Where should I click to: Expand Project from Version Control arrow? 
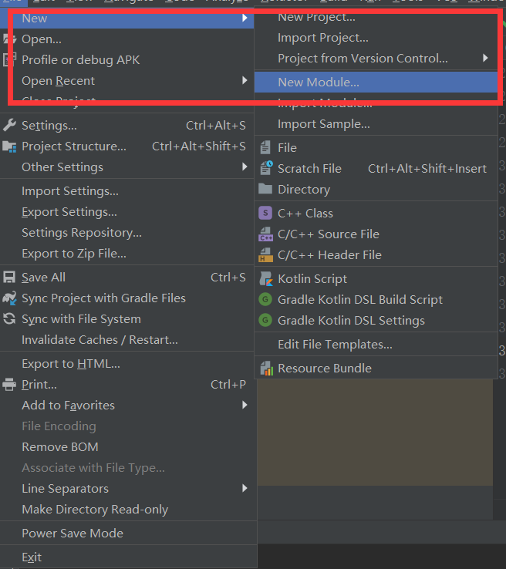[485, 59]
